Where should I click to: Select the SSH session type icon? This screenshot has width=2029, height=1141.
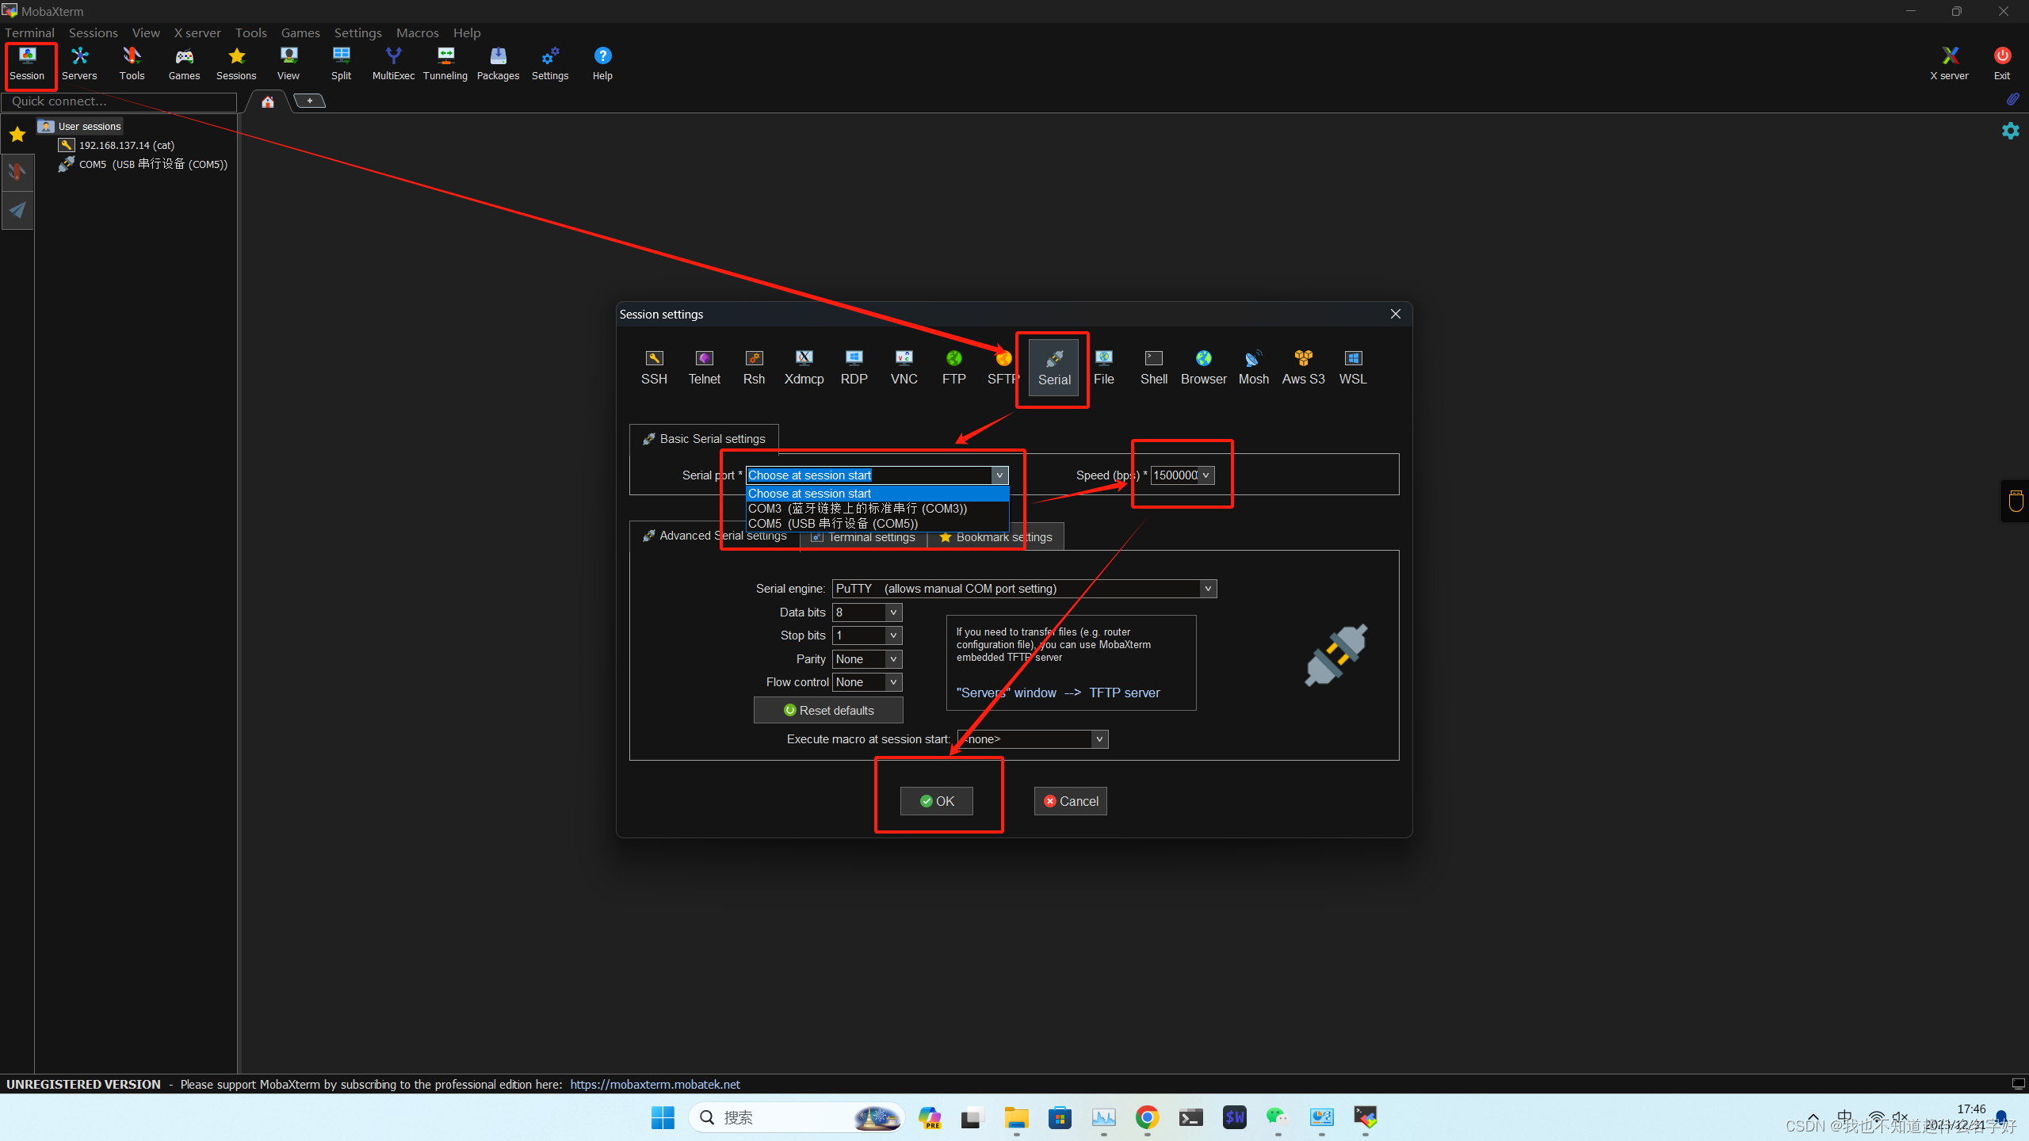click(654, 367)
